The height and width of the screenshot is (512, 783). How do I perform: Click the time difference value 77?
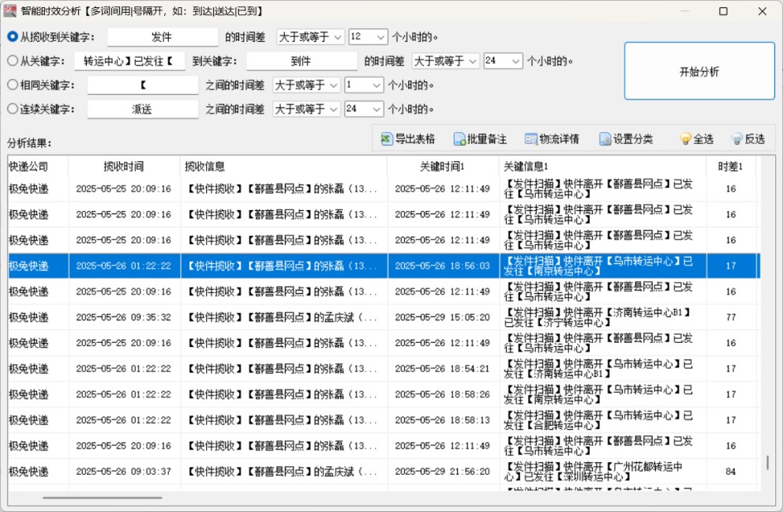coord(731,317)
